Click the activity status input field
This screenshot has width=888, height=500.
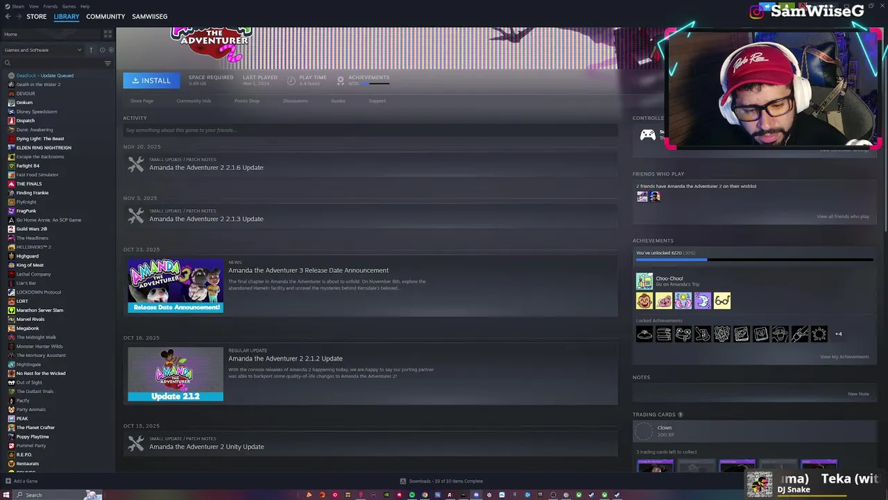[370, 130]
